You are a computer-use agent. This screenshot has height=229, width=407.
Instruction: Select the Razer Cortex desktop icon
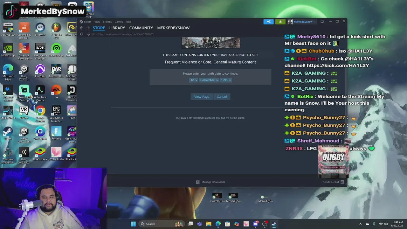56,51
